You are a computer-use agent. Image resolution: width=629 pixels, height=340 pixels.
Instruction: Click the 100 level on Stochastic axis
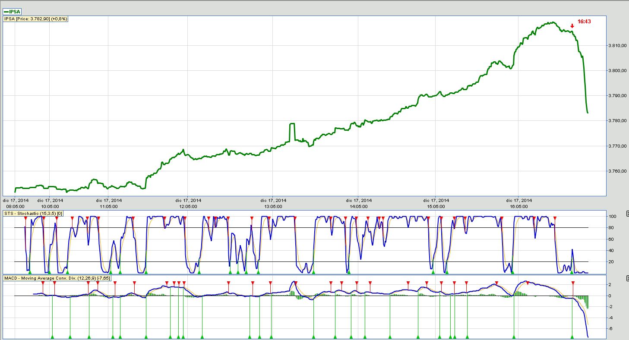pyautogui.click(x=613, y=216)
